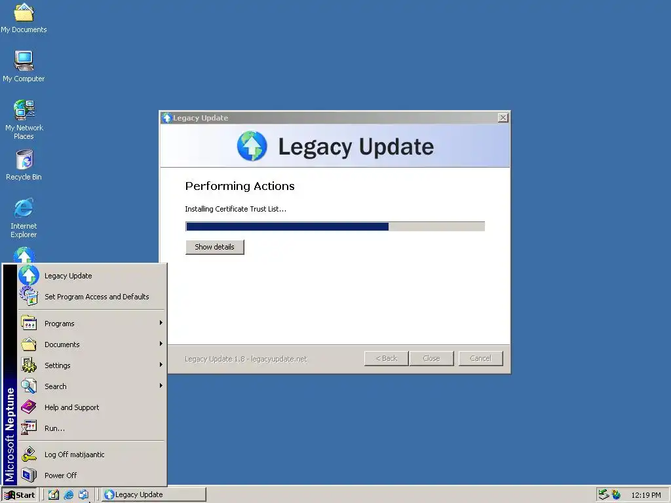Image resolution: width=671 pixels, height=503 pixels.
Task: Click the Cancel button in installer
Action: coord(480,358)
